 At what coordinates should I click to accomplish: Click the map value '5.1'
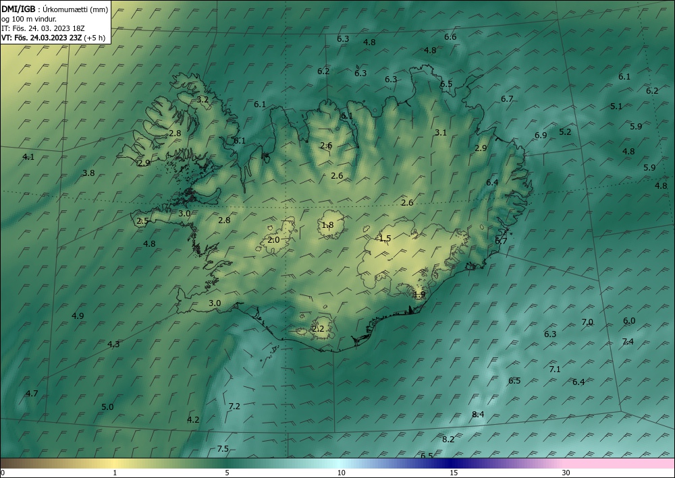click(616, 106)
